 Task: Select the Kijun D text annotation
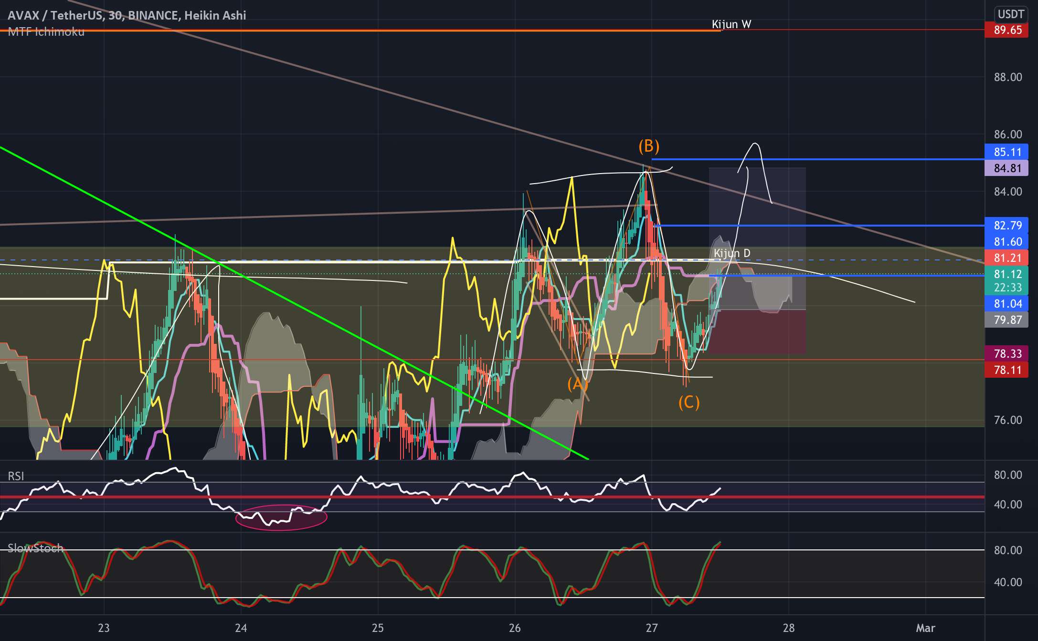(x=732, y=253)
